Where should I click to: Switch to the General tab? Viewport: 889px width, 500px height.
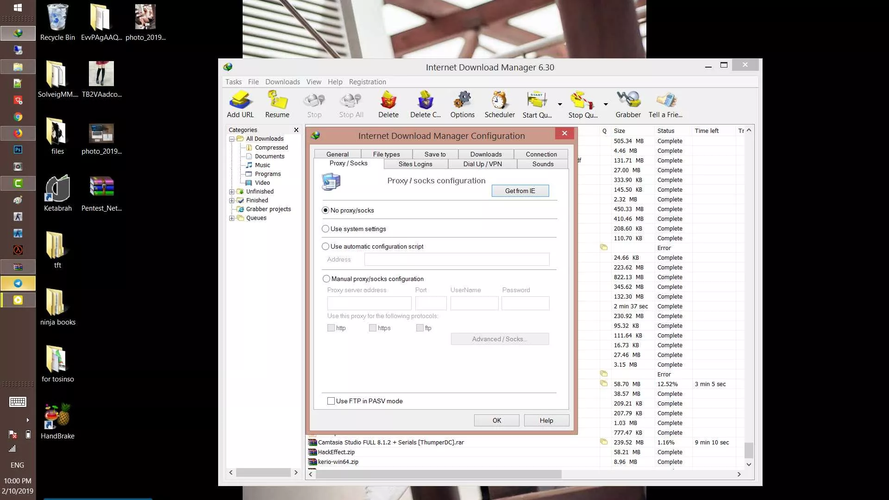pyautogui.click(x=337, y=154)
